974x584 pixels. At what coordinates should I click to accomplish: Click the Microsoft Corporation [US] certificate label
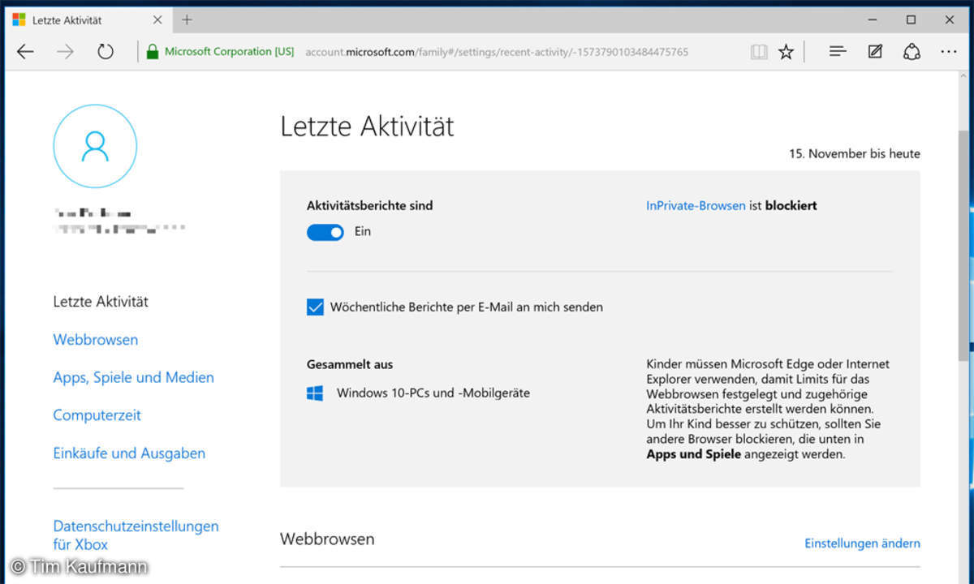pos(229,52)
